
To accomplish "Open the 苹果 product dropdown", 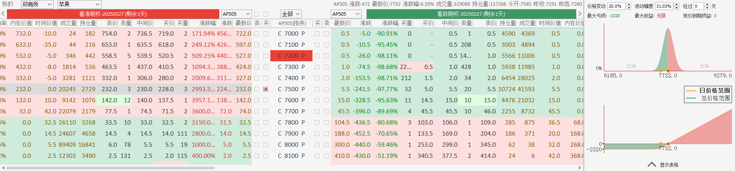I will pyautogui.click(x=79, y=4).
